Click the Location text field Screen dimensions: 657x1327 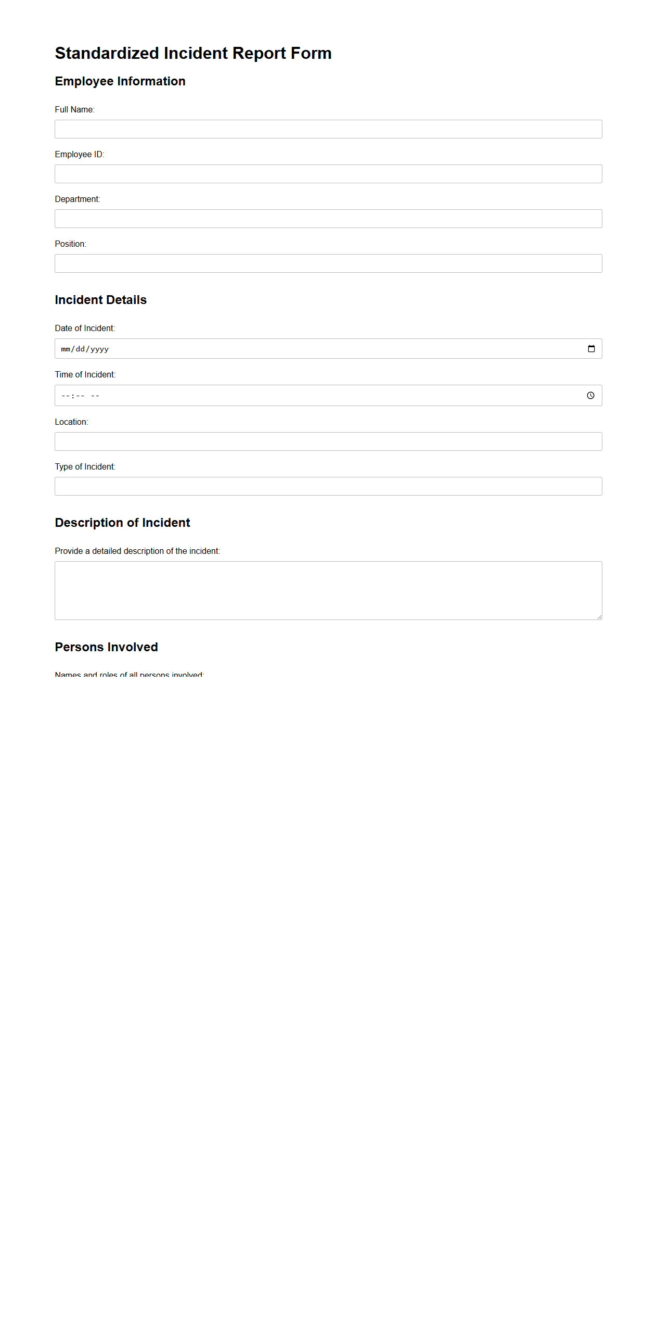328,441
